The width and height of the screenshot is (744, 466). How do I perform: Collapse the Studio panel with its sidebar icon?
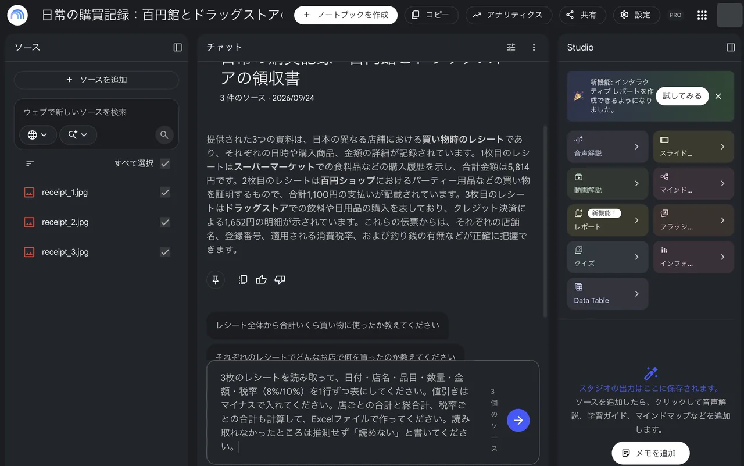(x=731, y=48)
